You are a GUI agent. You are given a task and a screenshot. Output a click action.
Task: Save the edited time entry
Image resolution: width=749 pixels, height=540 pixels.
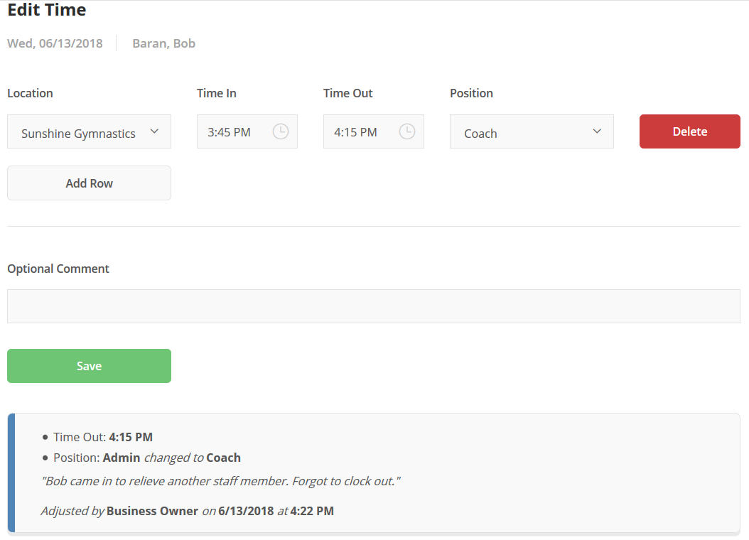pos(89,366)
